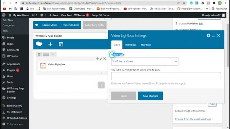Screen dimensions: 230x129
Task: Open lightbox settings gear icon
Action: (208, 35)
